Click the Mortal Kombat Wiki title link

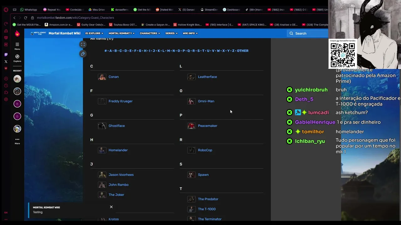[x=65, y=33]
